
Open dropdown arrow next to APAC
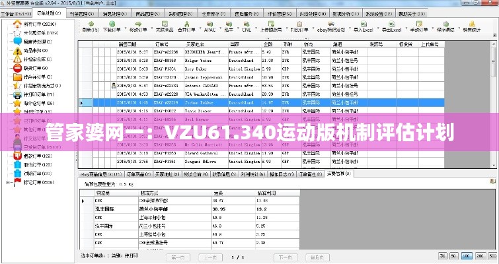[219, 28]
